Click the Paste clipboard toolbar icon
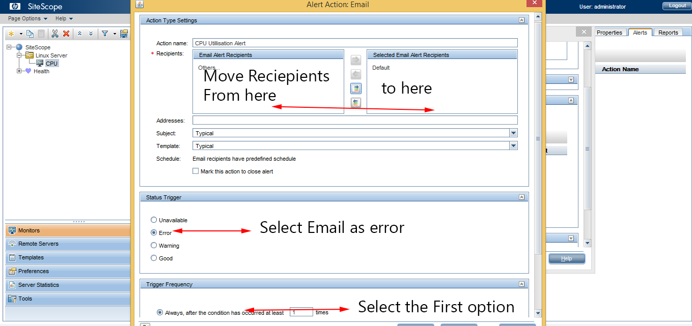The width and height of the screenshot is (692, 326). coord(41,34)
